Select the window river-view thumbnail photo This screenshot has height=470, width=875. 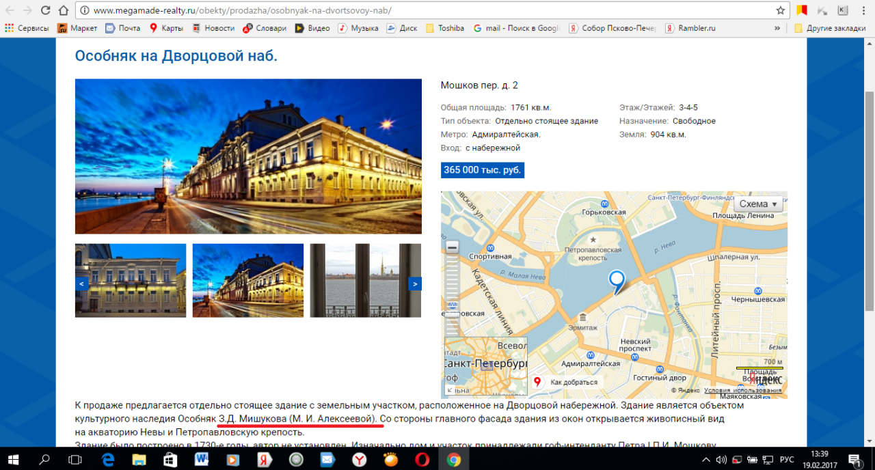coord(365,281)
